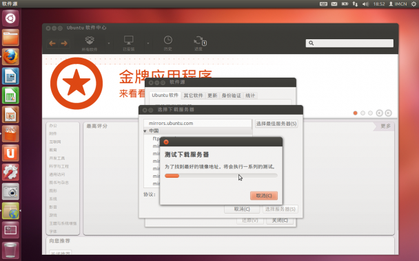Switch to the 更新 tab
This screenshot has width=419, height=261.
coord(212,95)
